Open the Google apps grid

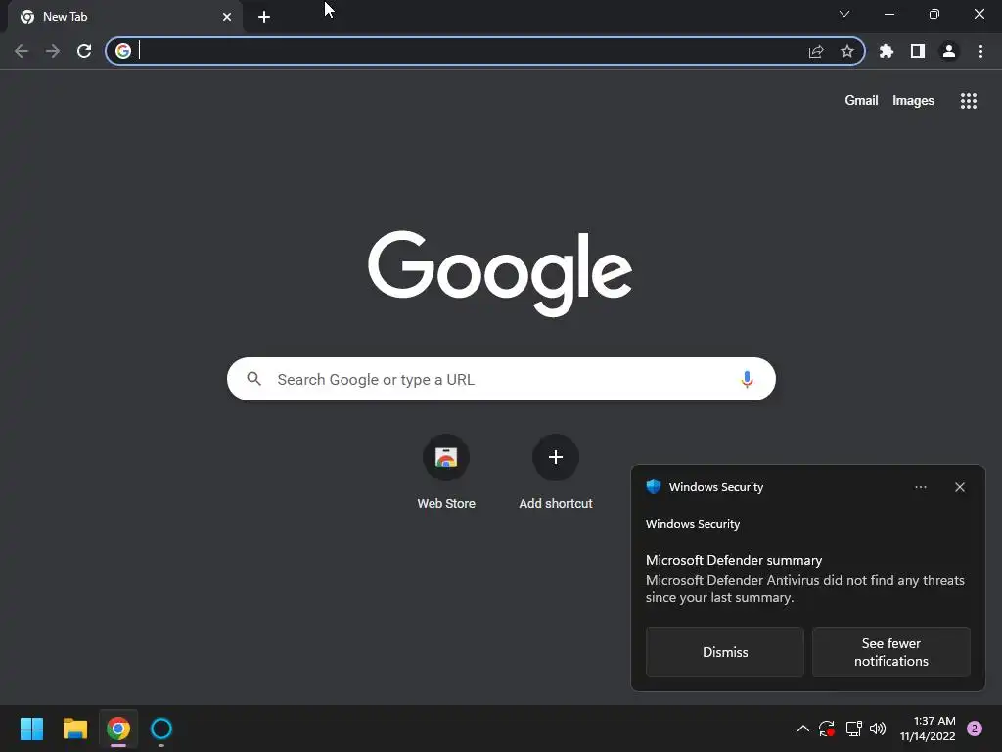pos(969,101)
